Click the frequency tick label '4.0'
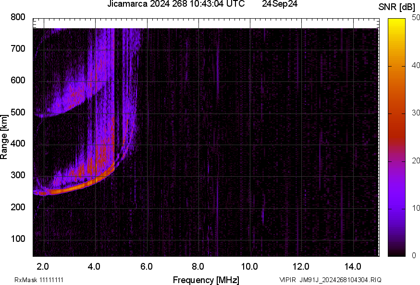The image size is (420, 285). click(x=94, y=267)
